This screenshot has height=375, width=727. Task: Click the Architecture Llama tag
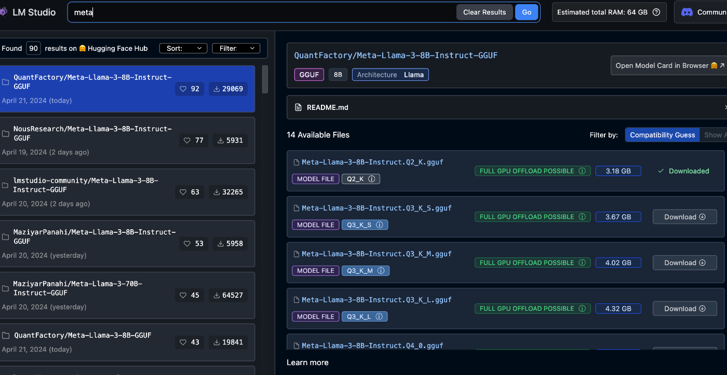(x=390, y=75)
